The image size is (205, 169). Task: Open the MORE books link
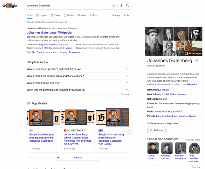point(179,111)
